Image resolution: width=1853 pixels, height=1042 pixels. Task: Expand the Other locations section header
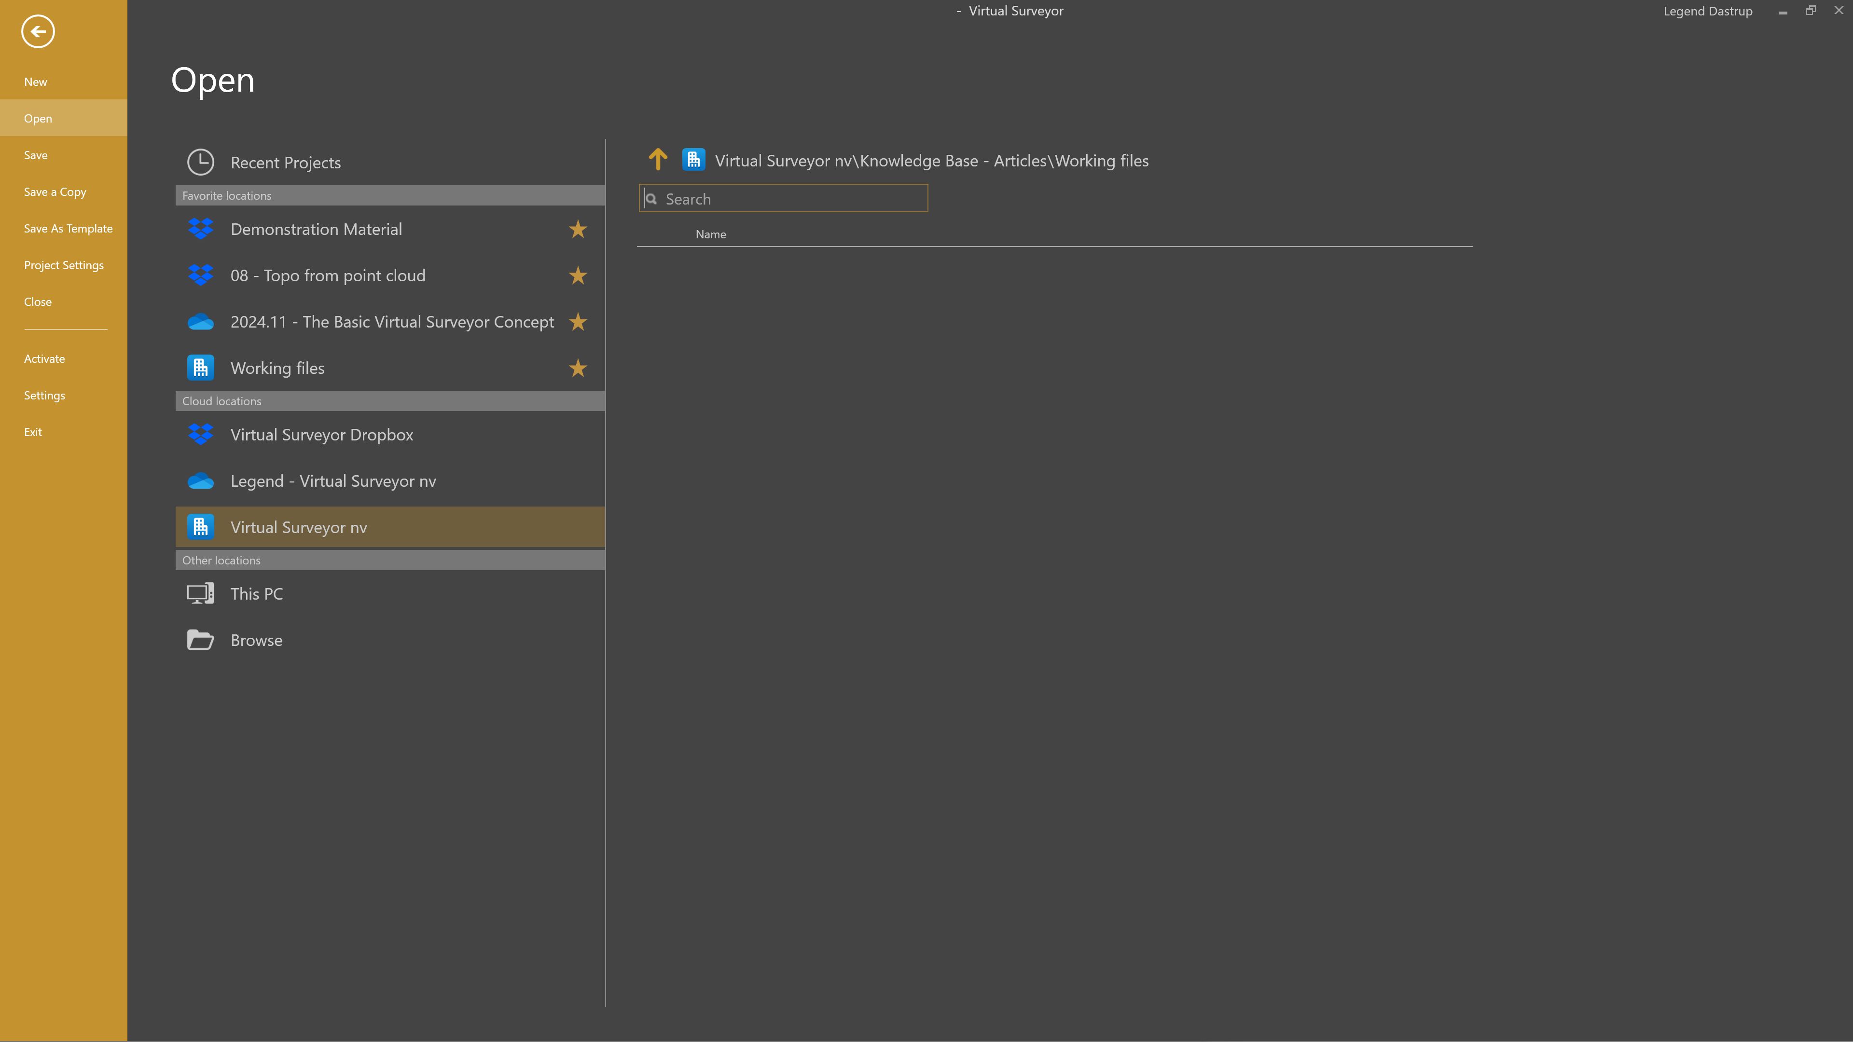[221, 560]
